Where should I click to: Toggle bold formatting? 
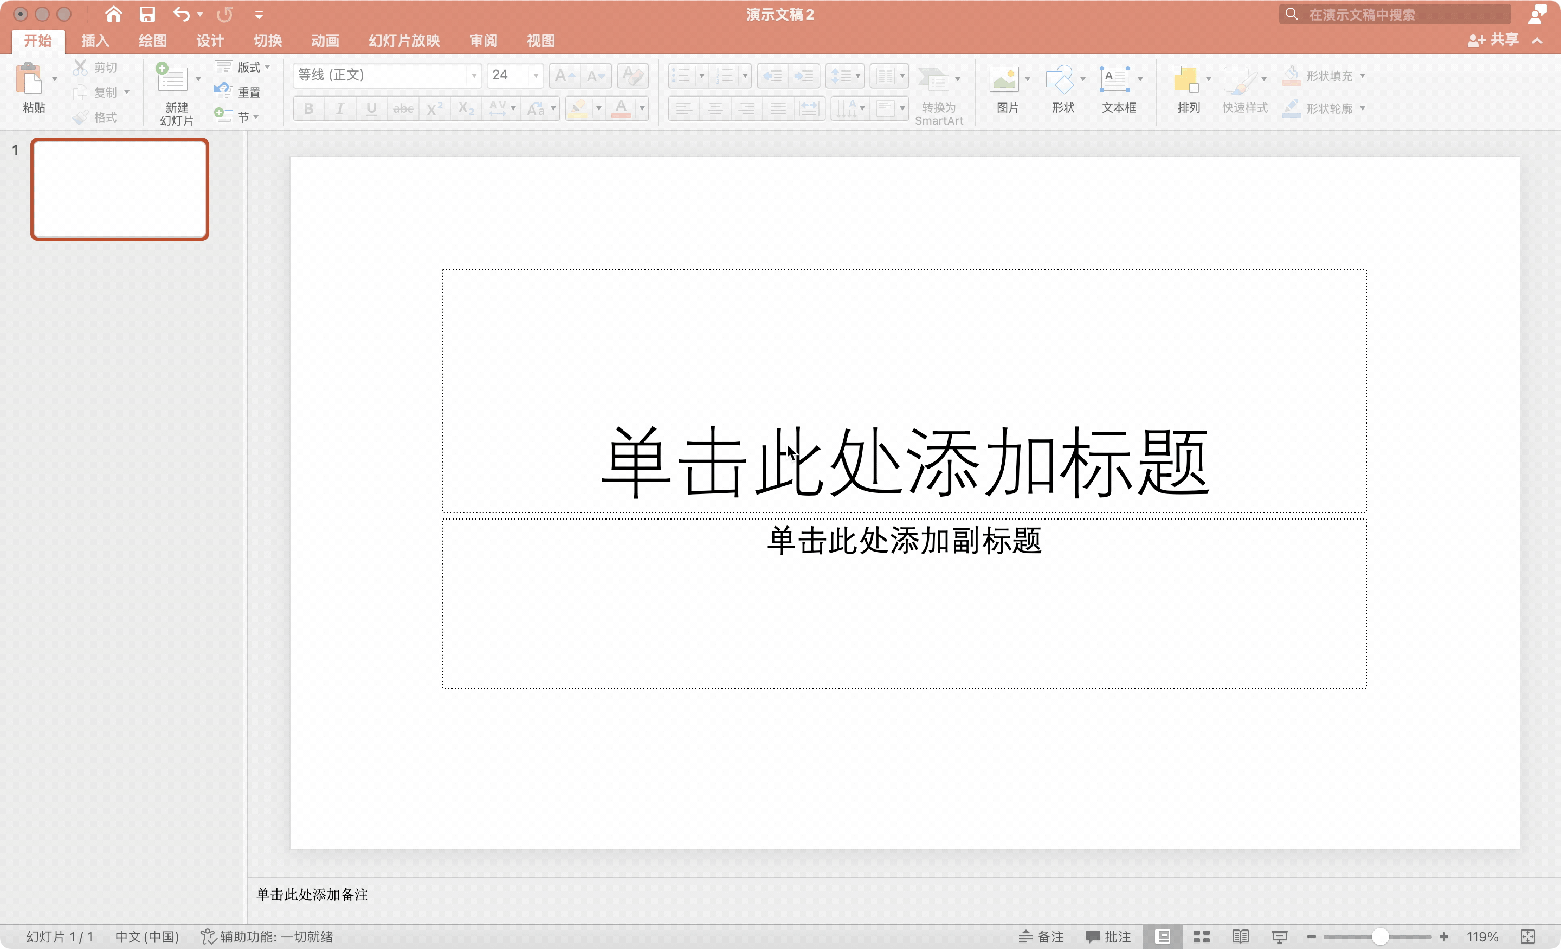(x=308, y=108)
